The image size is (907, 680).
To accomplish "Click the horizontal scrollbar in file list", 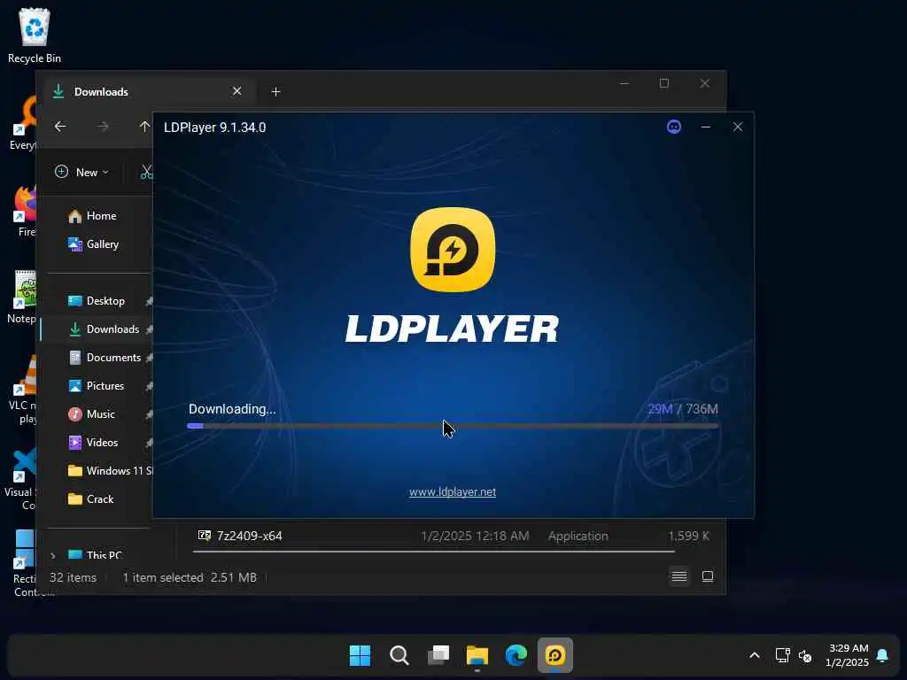I will click(433, 551).
